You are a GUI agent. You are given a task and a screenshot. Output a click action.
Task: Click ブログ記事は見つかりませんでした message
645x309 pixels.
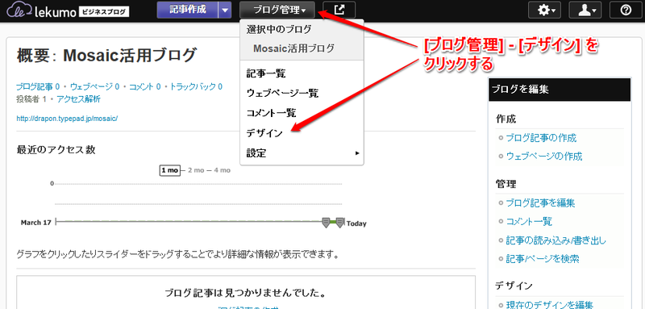point(246,294)
